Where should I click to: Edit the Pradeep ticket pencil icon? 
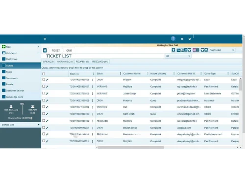[x=47, y=101]
